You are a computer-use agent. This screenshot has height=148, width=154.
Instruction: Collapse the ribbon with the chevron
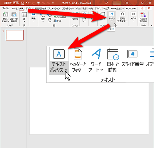pyautogui.click(x=152, y=26)
